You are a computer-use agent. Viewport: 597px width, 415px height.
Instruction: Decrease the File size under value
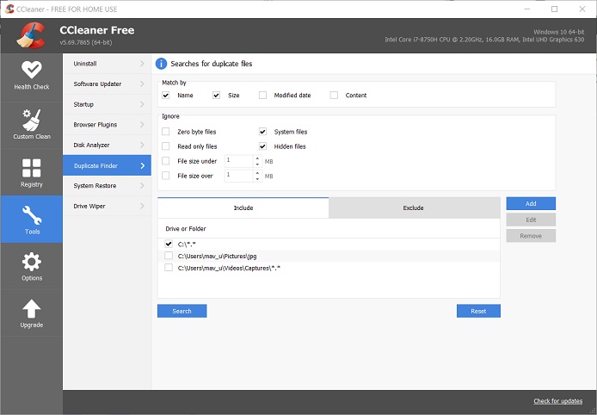(x=257, y=164)
